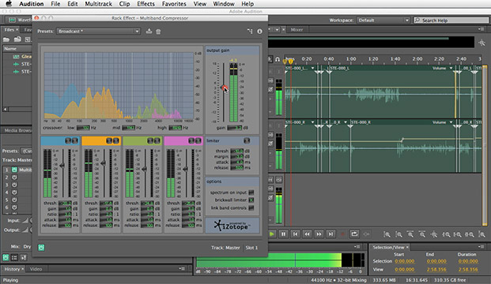This screenshot has width=491, height=284.
Task: Click the limiter release value field
Action: click(x=236, y=168)
